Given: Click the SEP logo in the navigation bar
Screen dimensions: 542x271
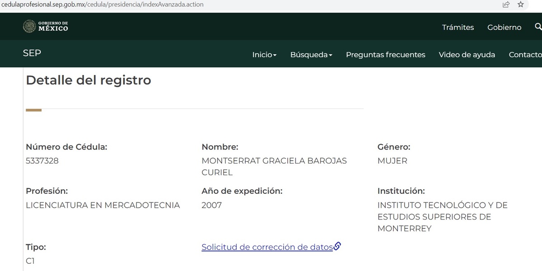Looking at the screenshot, I should 32,54.
